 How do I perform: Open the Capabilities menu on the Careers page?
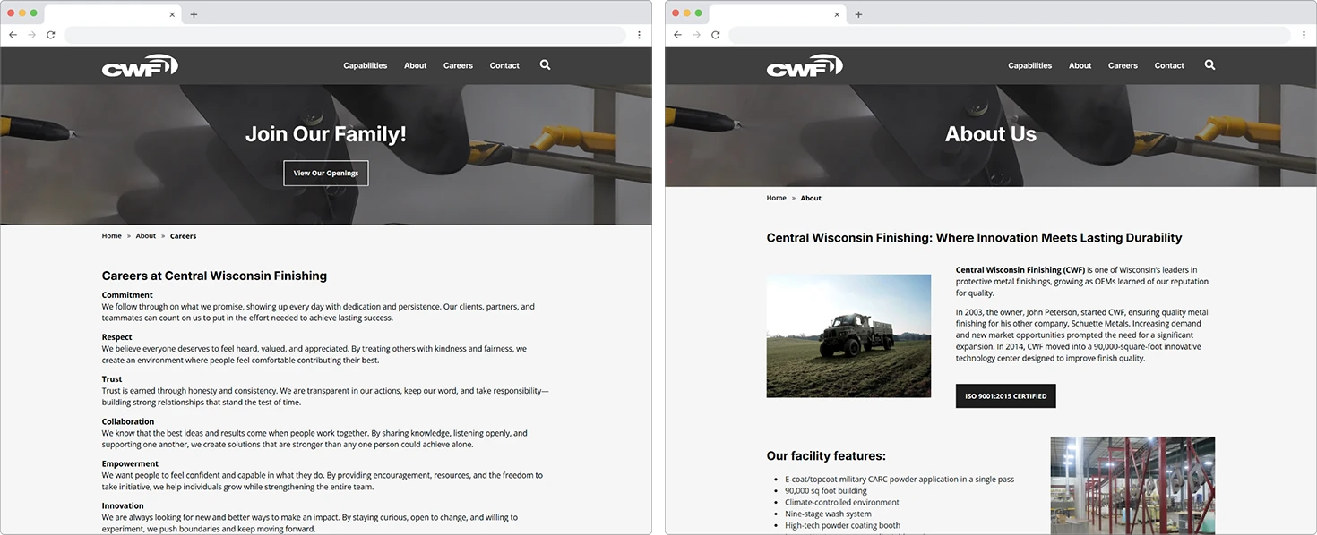pyautogui.click(x=365, y=64)
